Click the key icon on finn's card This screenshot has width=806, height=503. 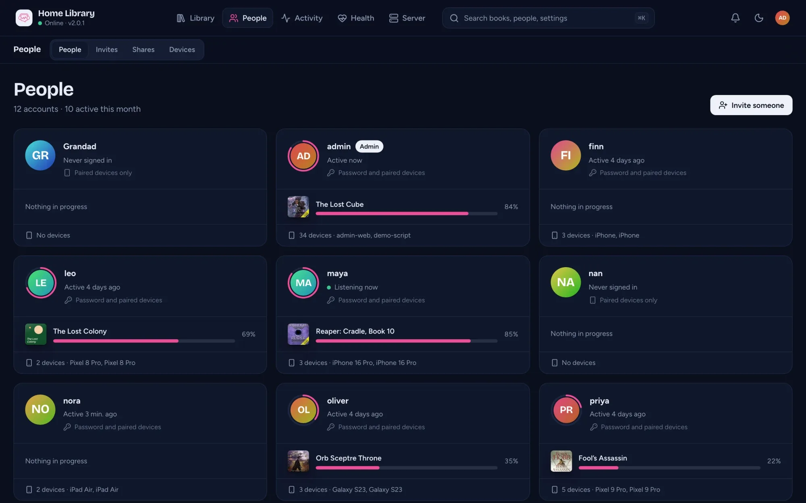point(592,173)
